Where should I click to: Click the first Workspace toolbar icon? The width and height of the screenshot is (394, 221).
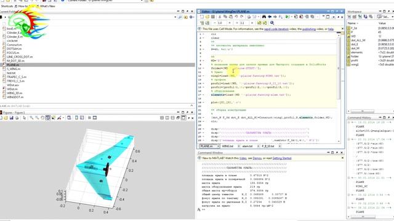click(349, 17)
